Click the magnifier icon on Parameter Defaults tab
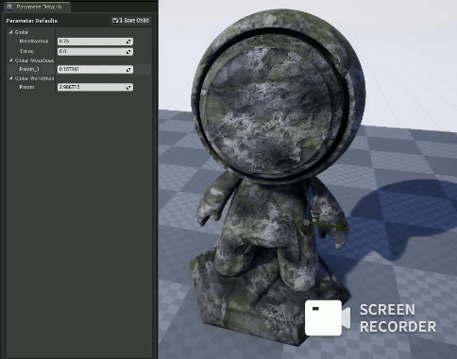Viewport: 457px width, 359px height. (x=10, y=7)
